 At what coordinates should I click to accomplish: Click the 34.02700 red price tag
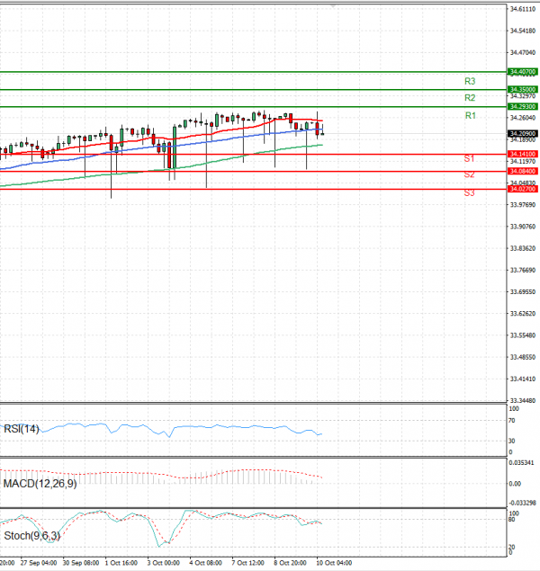point(523,189)
